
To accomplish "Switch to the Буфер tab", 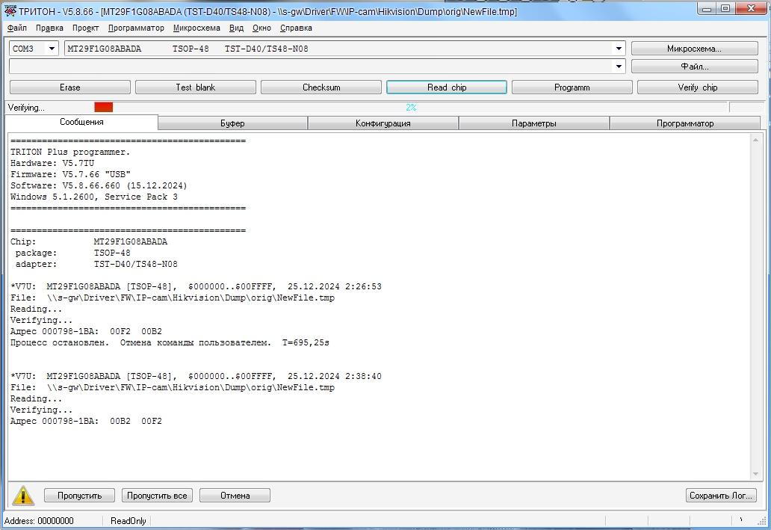I will pyautogui.click(x=232, y=123).
